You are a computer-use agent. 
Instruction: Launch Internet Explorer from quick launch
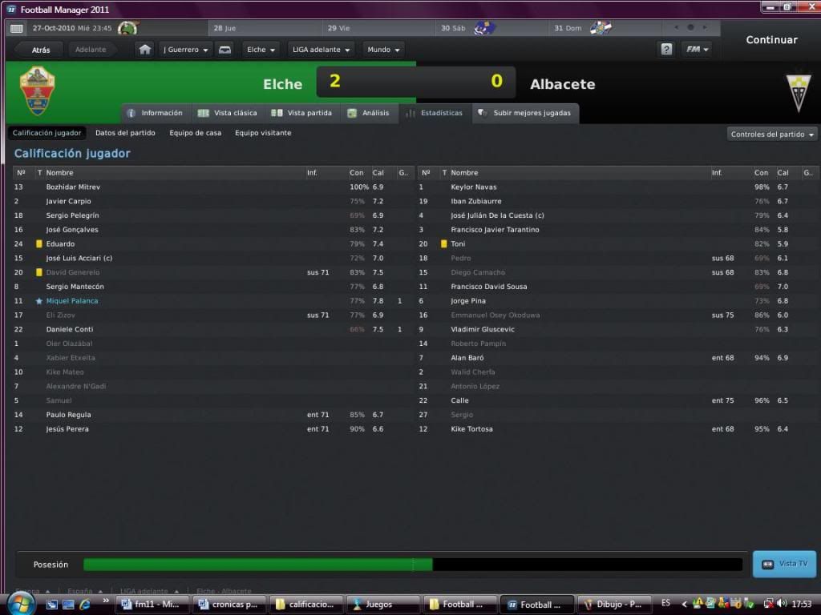(85, 604)
